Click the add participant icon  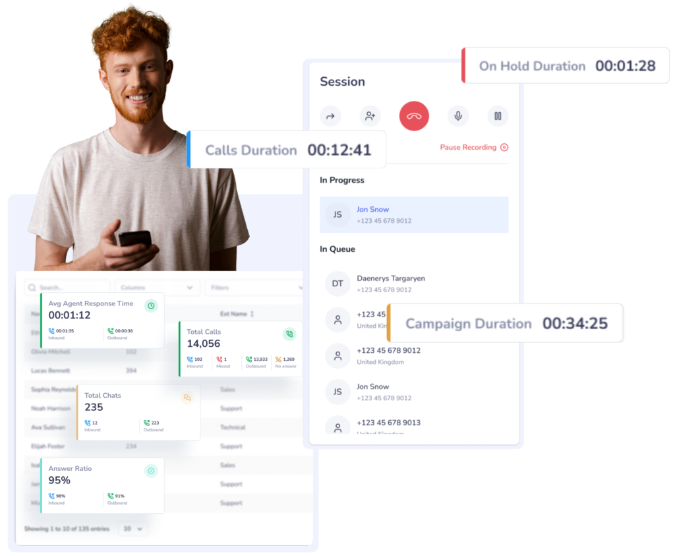coord(370,116)
